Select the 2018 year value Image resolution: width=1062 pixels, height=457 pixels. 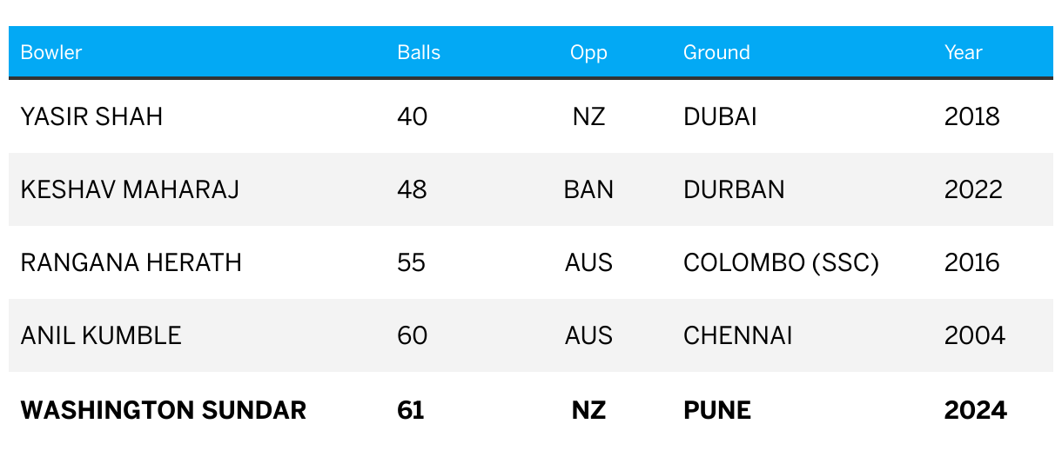click(972, 116)
